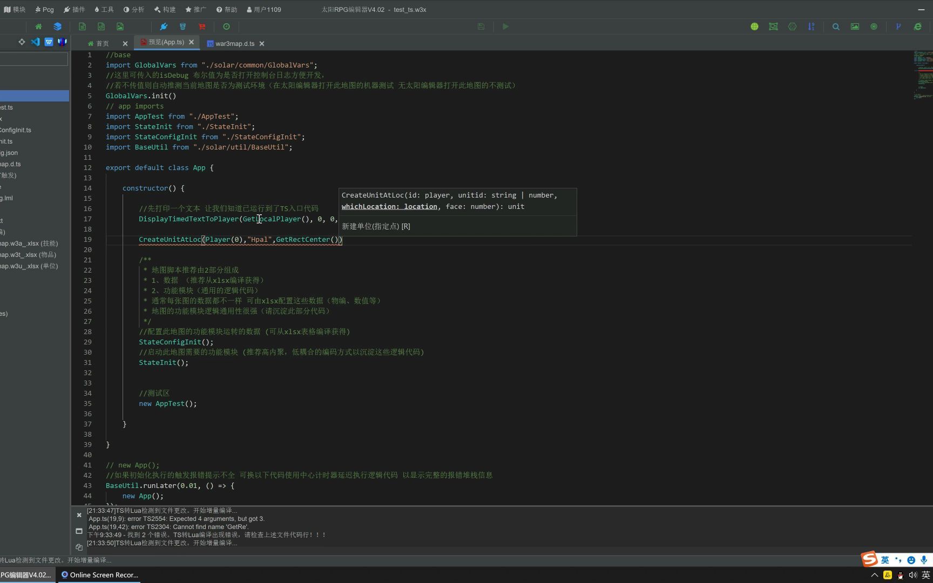Open the 用户1109 account menu
The width and height of the screenshot is (933, 583).
click(x=263, y=9)
